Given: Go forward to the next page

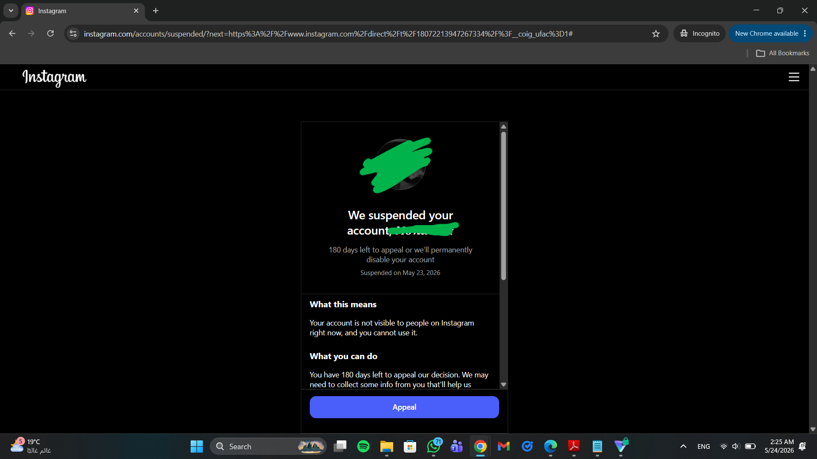Looking at the screenshot, I should tap(31, 34).
